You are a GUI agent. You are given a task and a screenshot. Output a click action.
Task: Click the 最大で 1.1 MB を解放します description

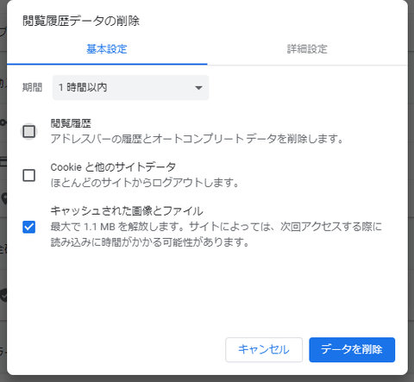click(x=216, y=235)
